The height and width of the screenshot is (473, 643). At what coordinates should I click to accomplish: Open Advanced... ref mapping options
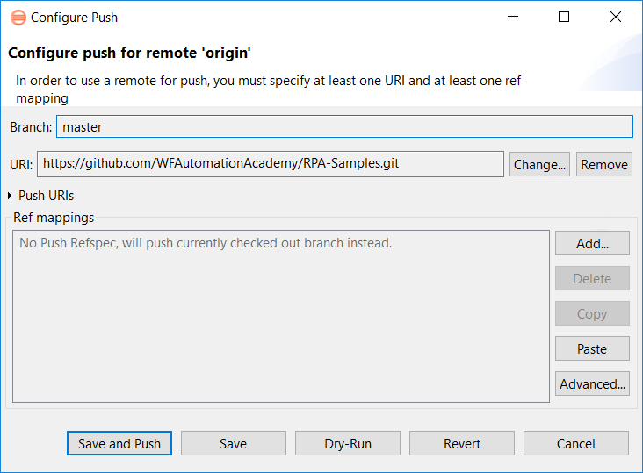pos(592,383)
